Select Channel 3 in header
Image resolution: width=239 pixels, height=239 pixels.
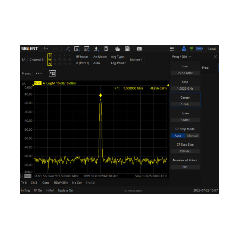(x=37, y=60)
